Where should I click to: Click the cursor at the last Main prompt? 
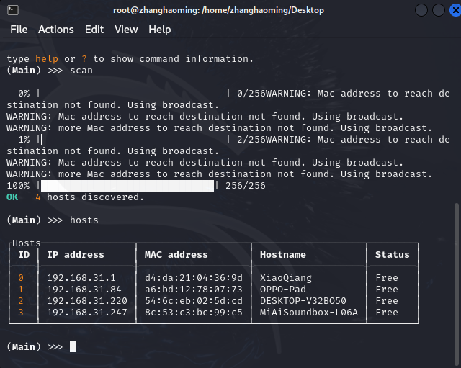73,347
